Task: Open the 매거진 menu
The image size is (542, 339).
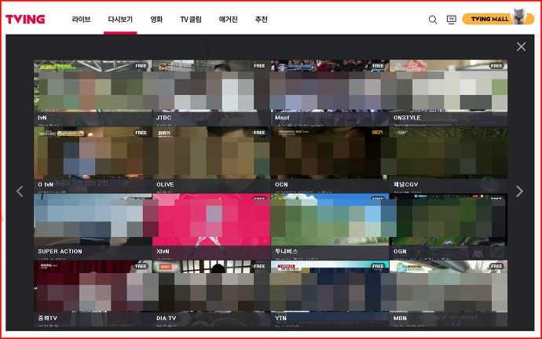Action: pyautogui.click(x=228, y=20)
